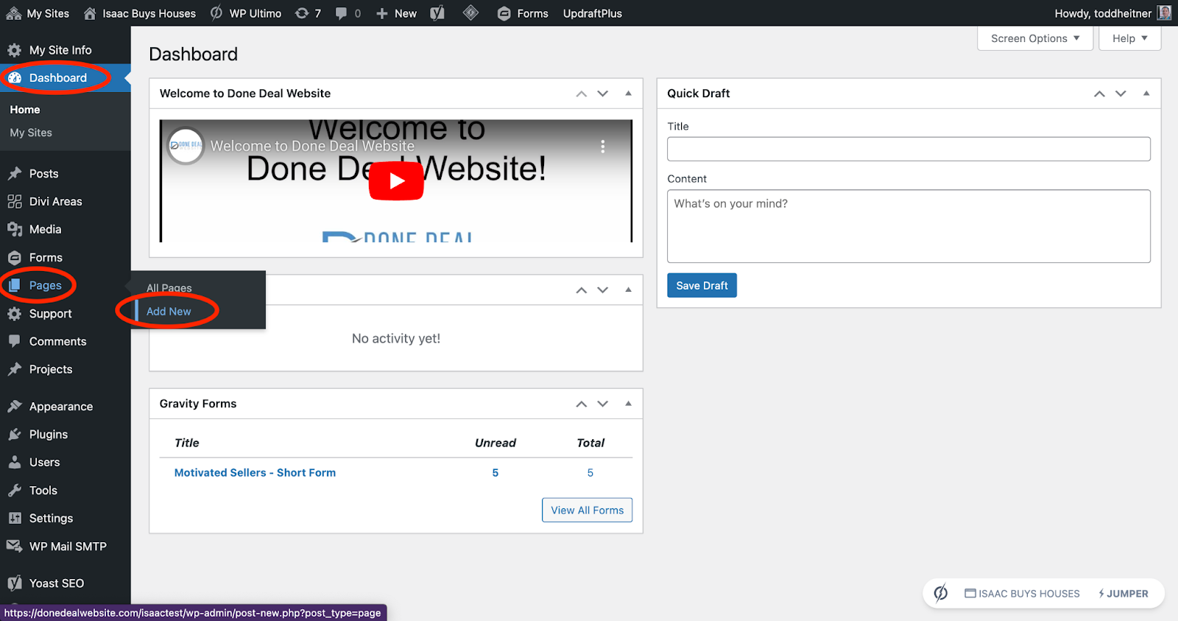Click the Yoast icon in the admin bar

[x=437, y=13]
